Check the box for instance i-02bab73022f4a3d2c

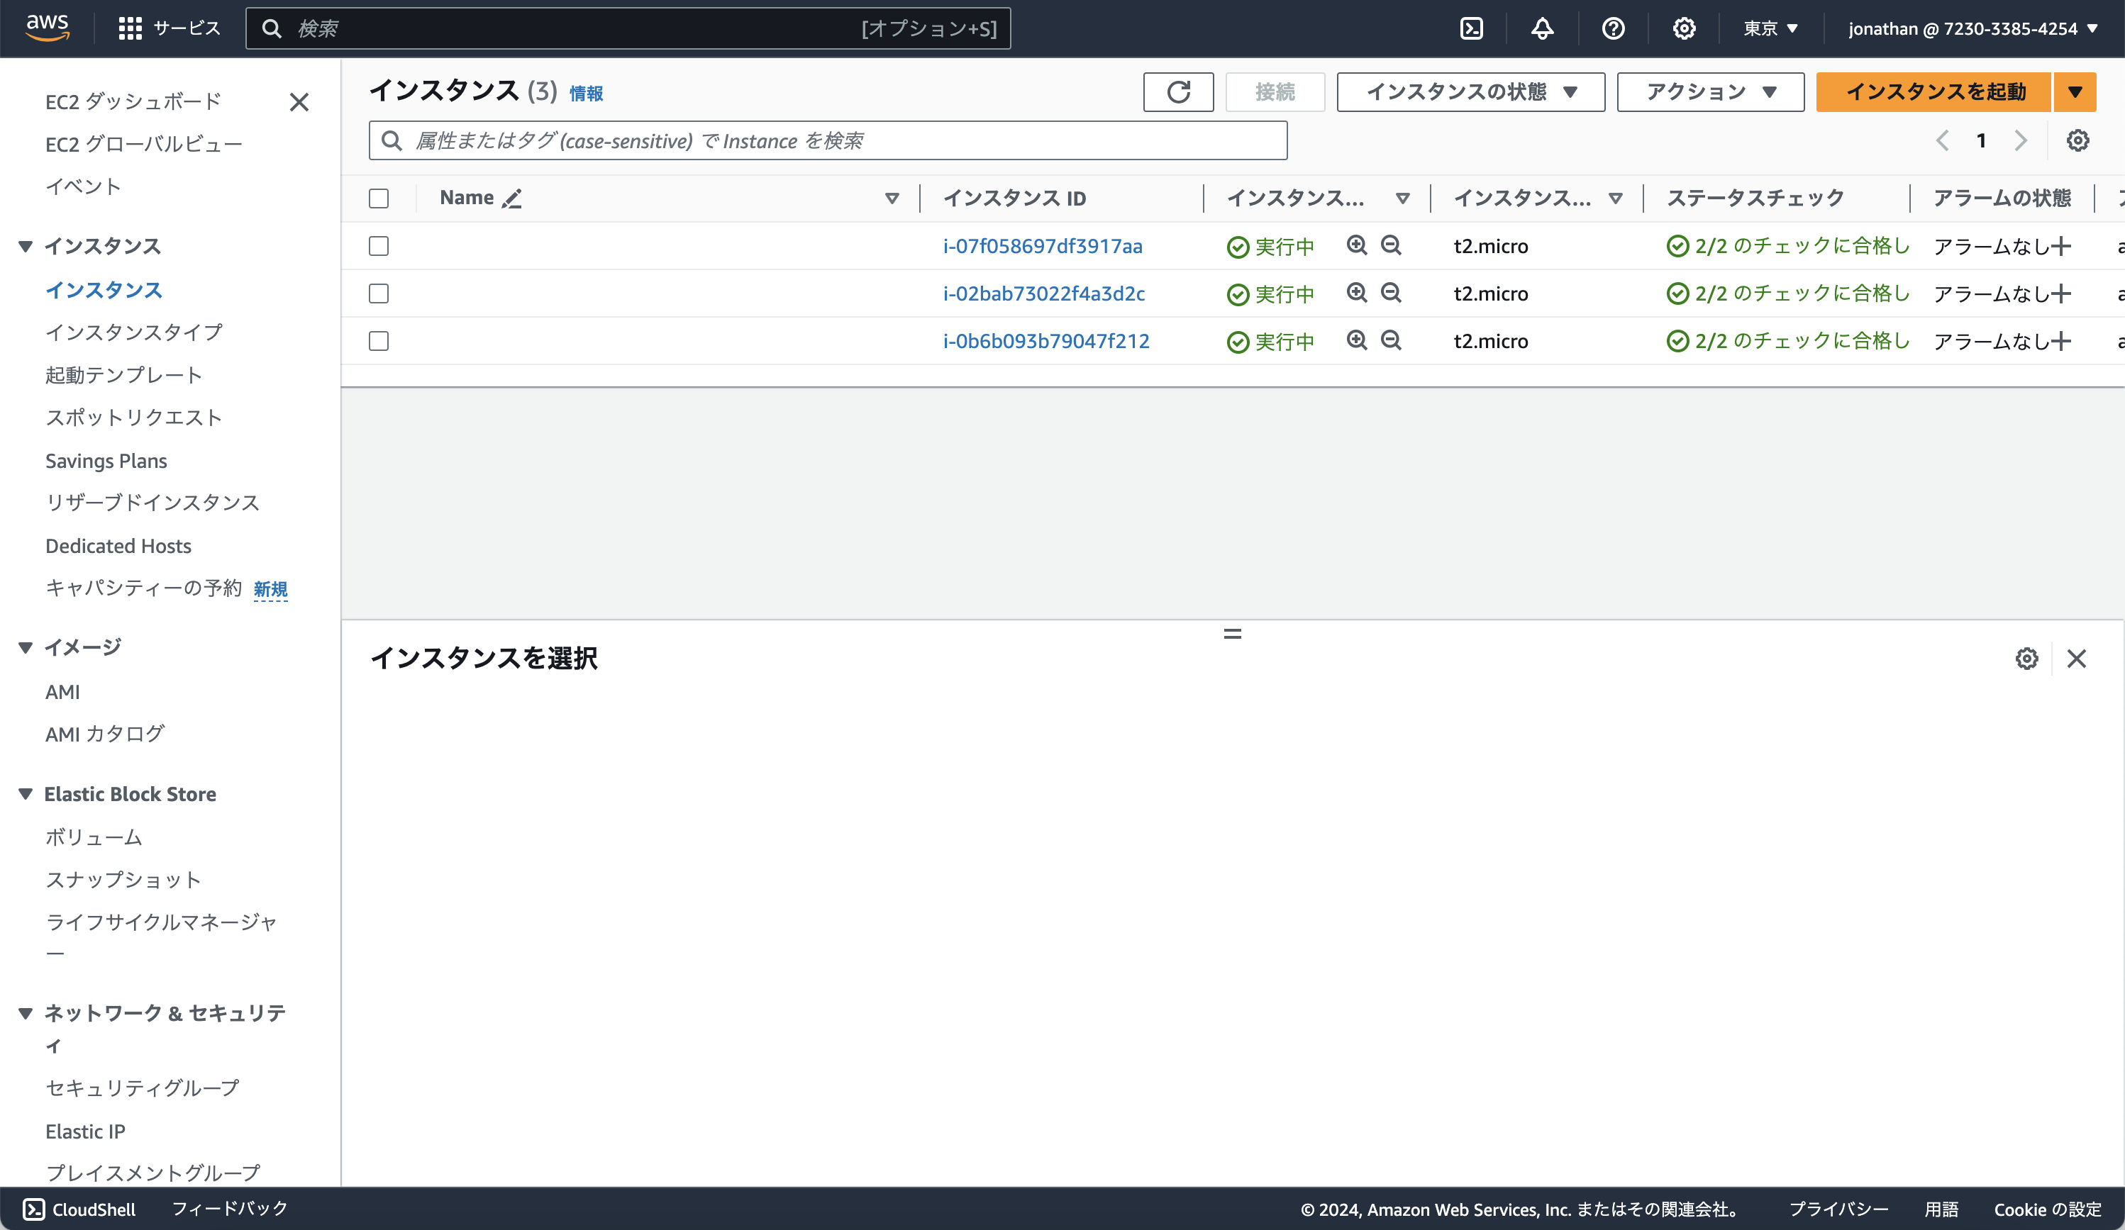pyautogui.click(x=379, y=293)
